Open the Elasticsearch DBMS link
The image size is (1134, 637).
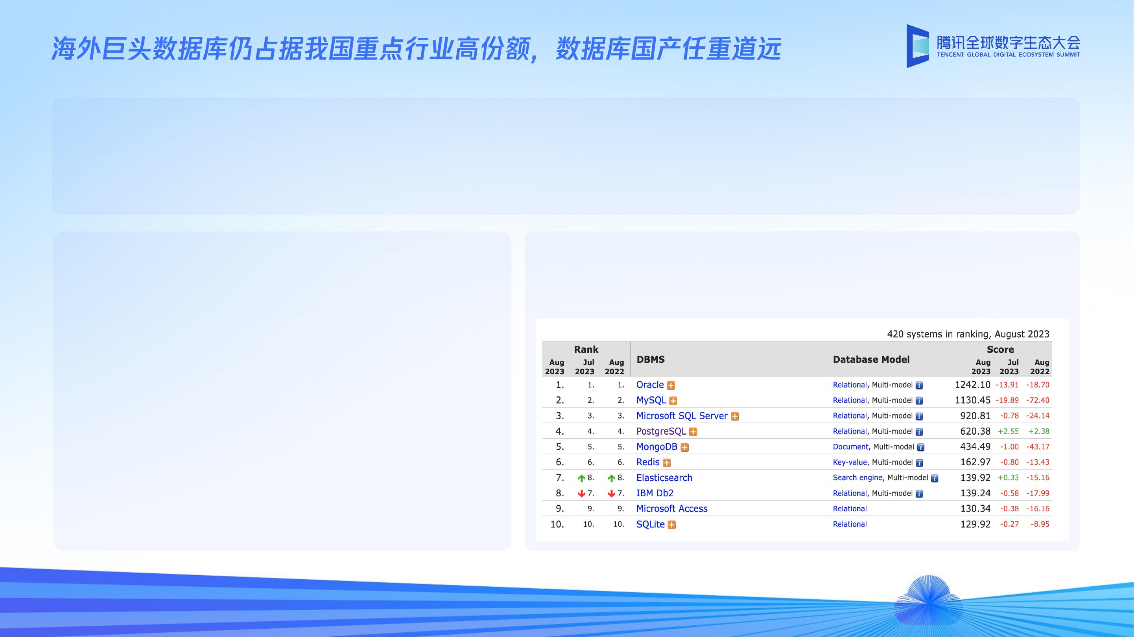(664, 478)
